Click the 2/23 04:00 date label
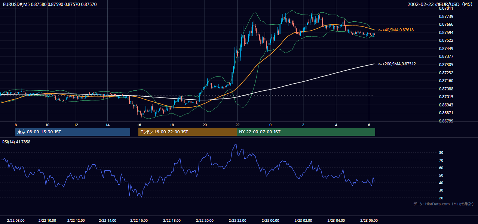Image resolution: width=478 pixels, height=224 pixels. tap(336, 220)
